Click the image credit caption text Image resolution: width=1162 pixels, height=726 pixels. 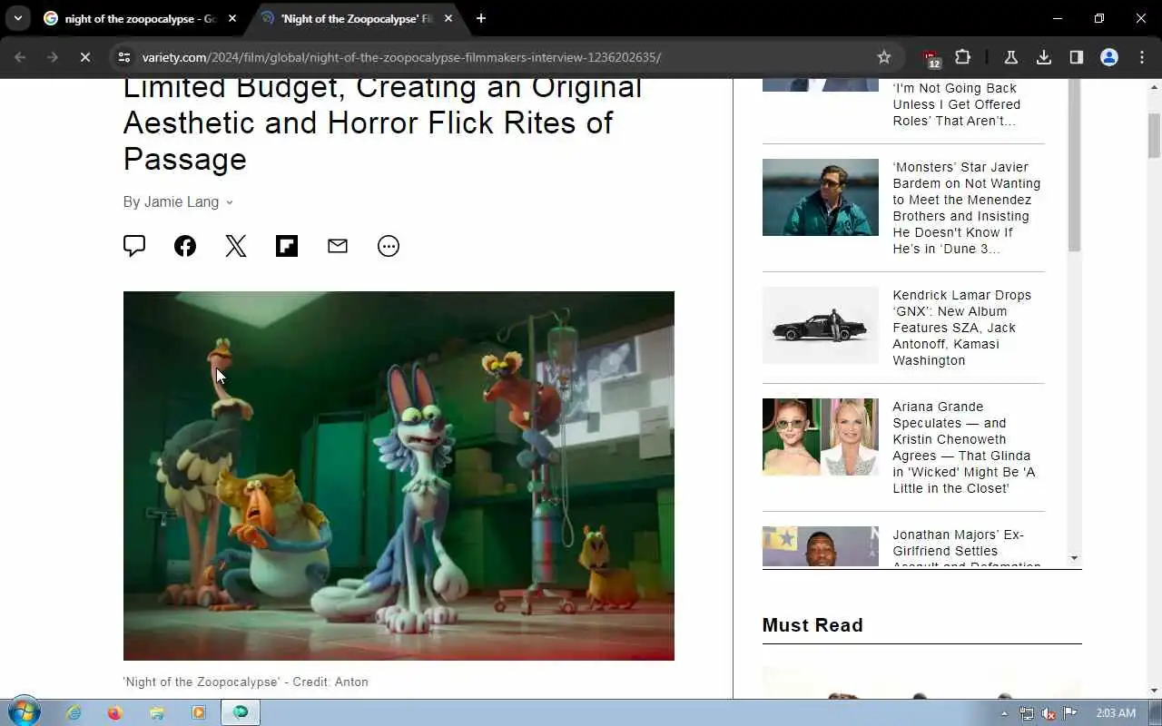[246, 682]
